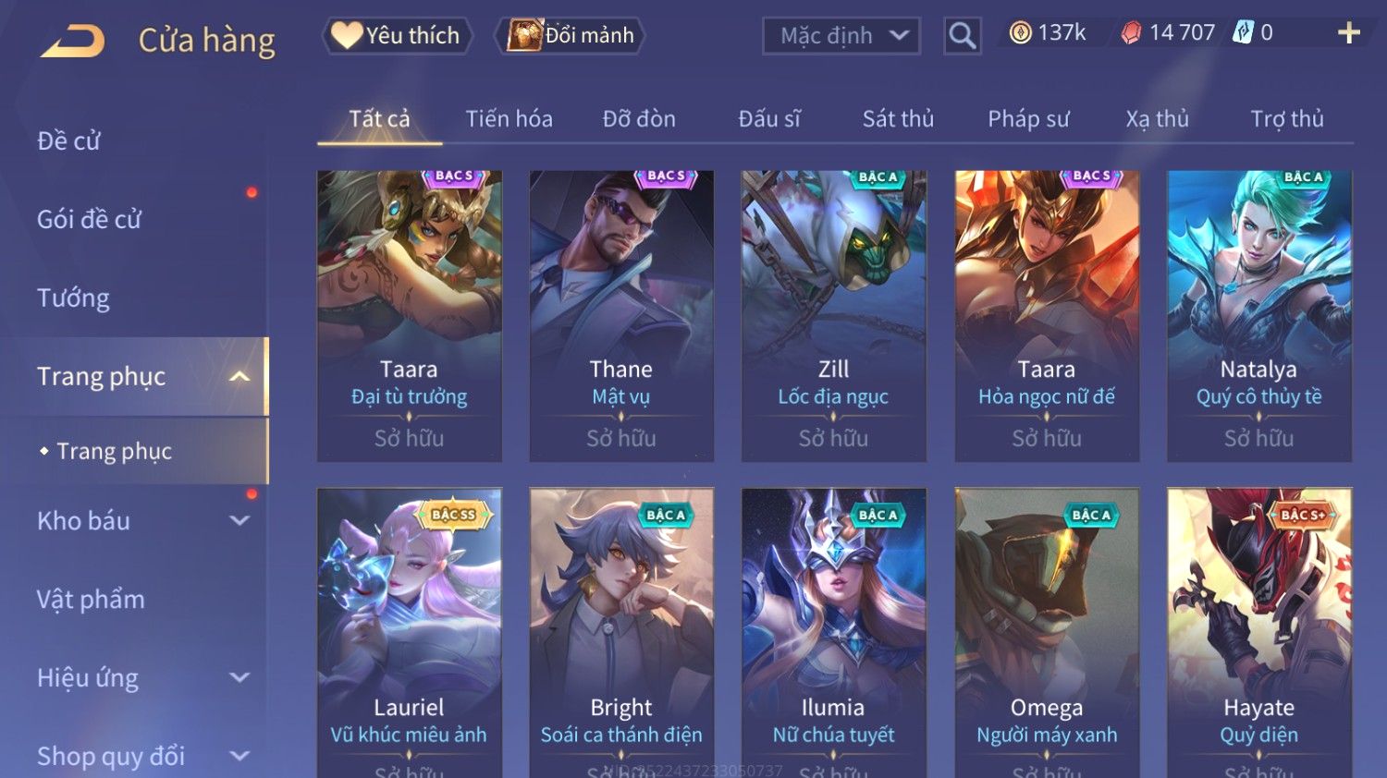
Task: Click the golden back arrow icon
Action: coord(72,41)
